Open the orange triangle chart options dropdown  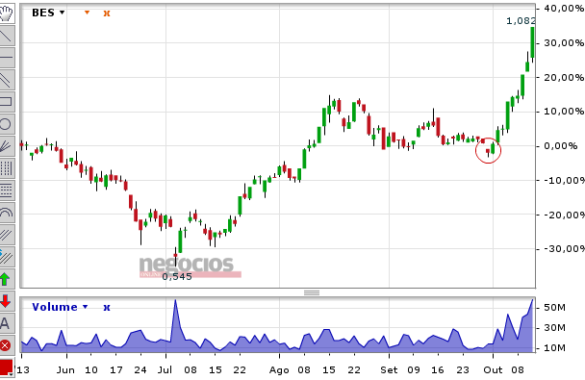(x=87, y=13)
